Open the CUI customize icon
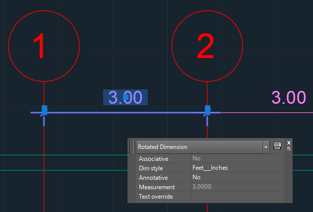The image size is (313, 212). [277, 145]
